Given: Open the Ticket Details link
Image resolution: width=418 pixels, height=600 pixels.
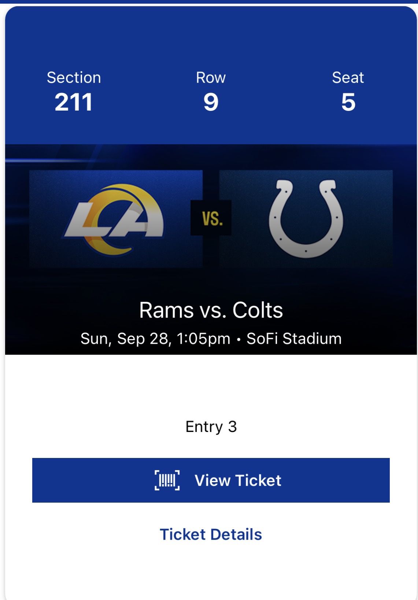Looking at the screenshot, I should pos(211,534).
